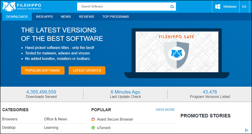Click the No added bundles bullet
Image resolution: width=252 pixels, height=134 pixels.
pyautogui.click(x=57, y=58)
